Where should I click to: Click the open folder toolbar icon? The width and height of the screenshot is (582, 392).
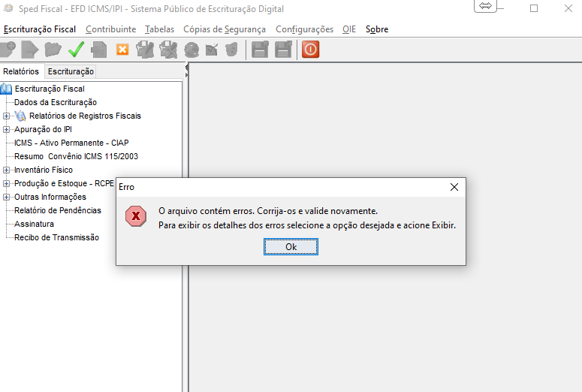click(53, 50)
